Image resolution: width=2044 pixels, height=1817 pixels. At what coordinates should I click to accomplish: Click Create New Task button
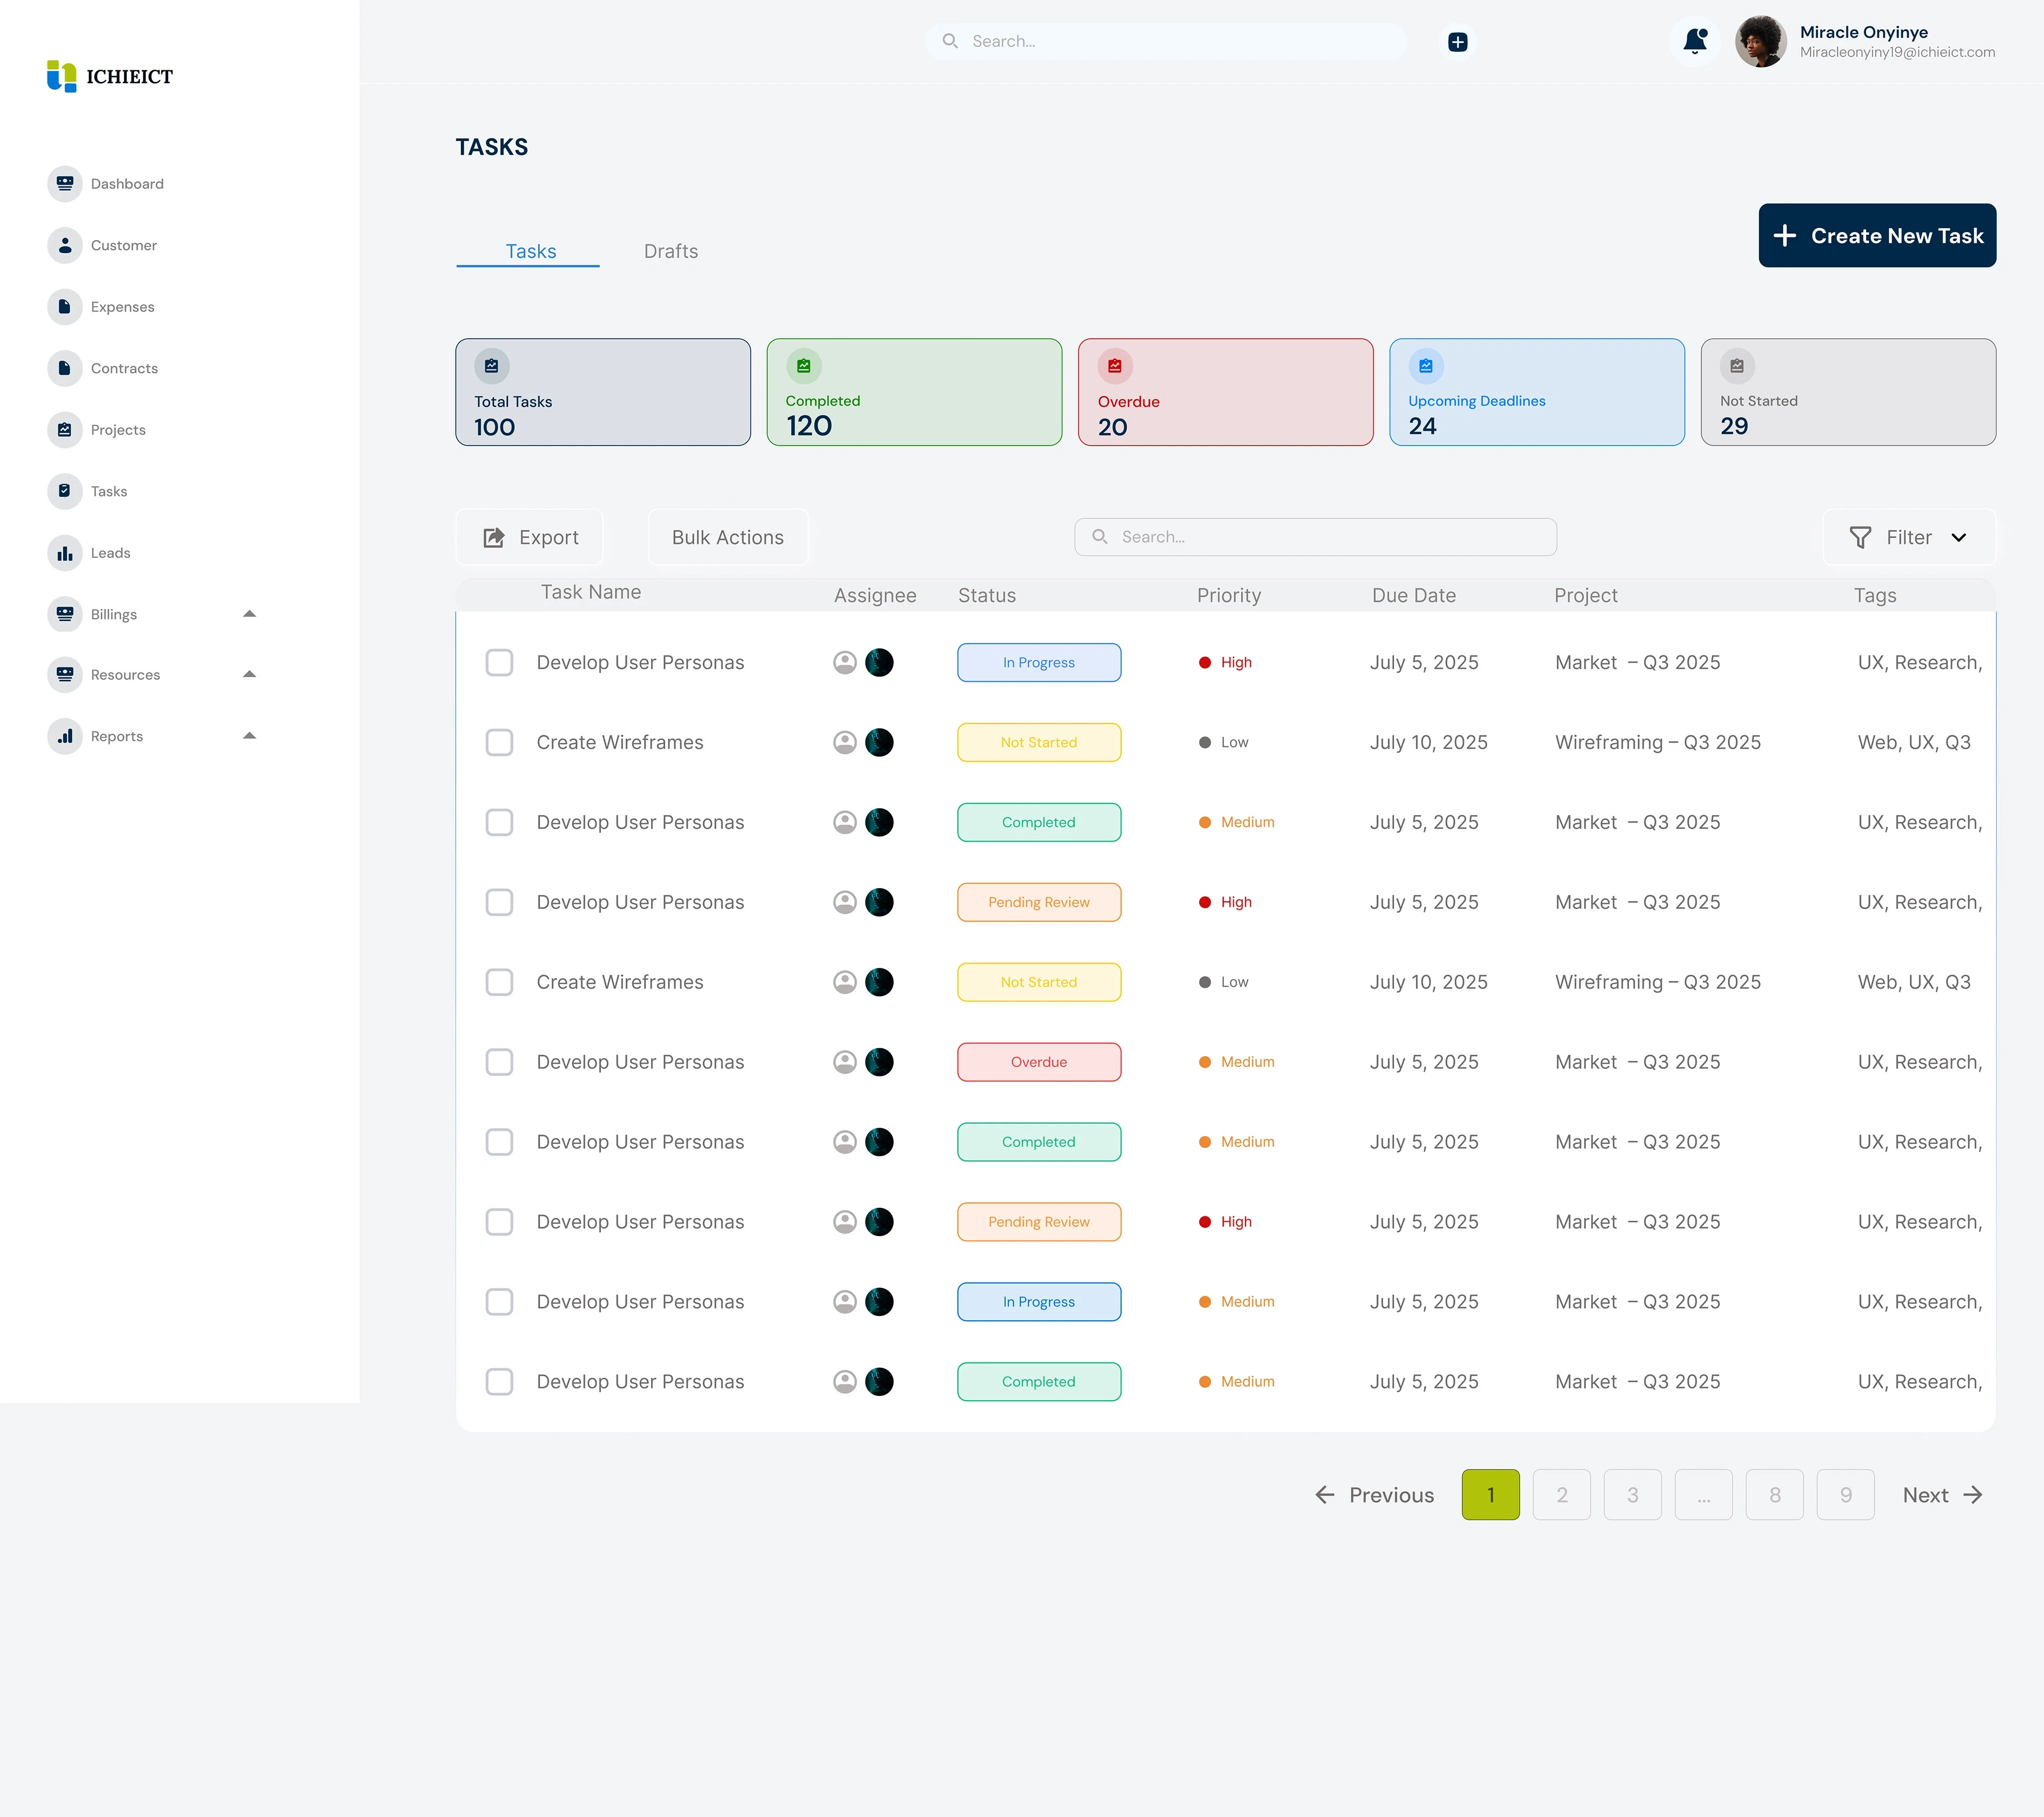click(x=1876, y=235)
